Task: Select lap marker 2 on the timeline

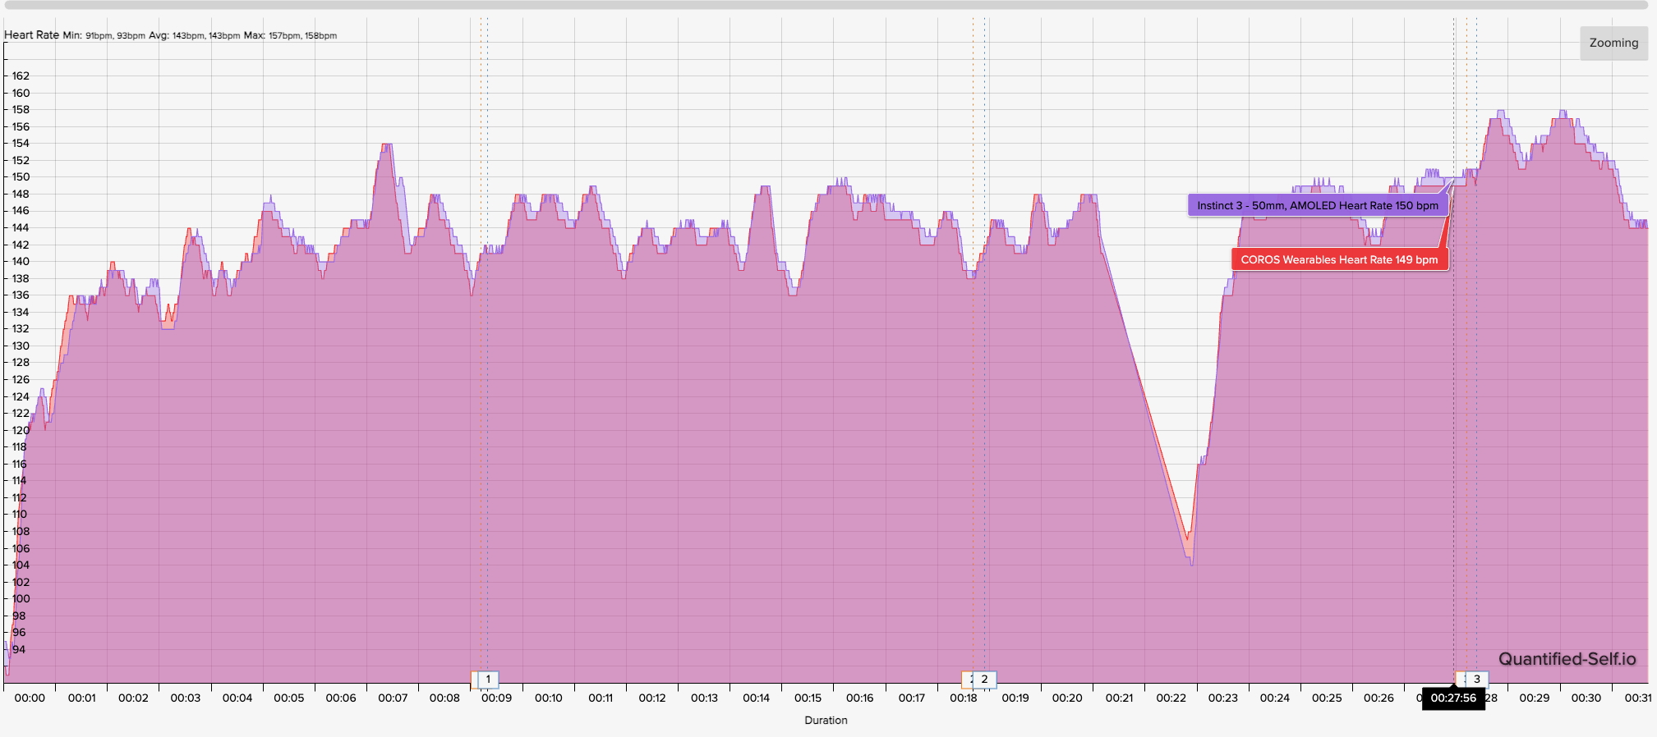Action: point(984,679)
